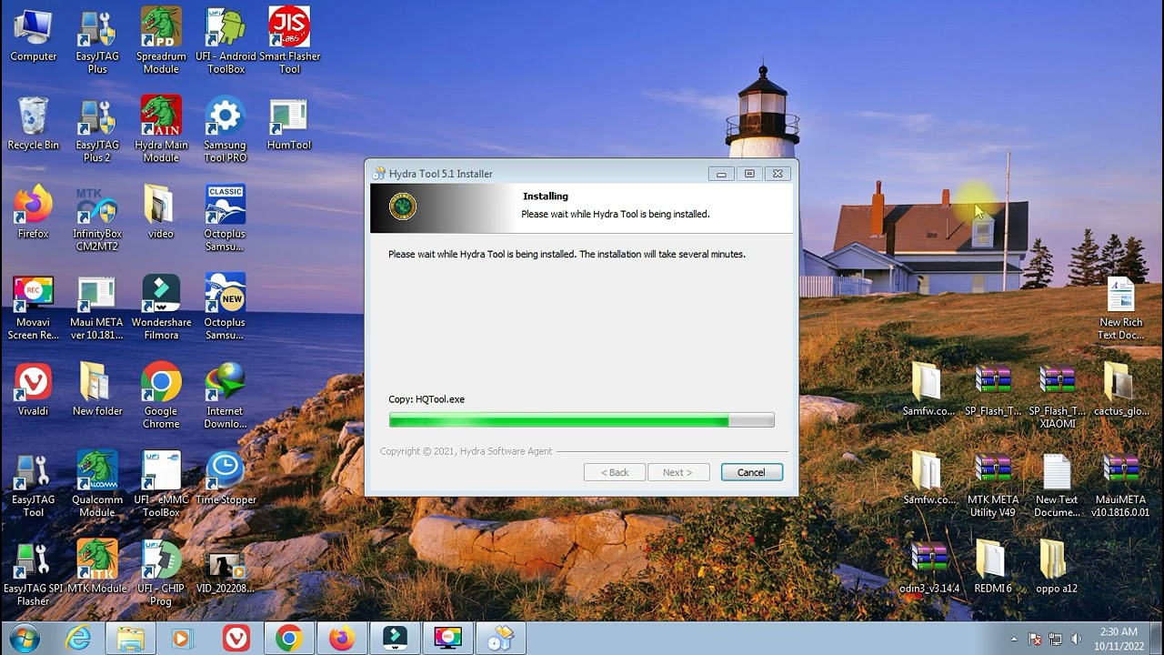Select the Google Chrome desktop shortcut
The width and height of the screenshot is (1164, 655).
click(x=161, y=395)
